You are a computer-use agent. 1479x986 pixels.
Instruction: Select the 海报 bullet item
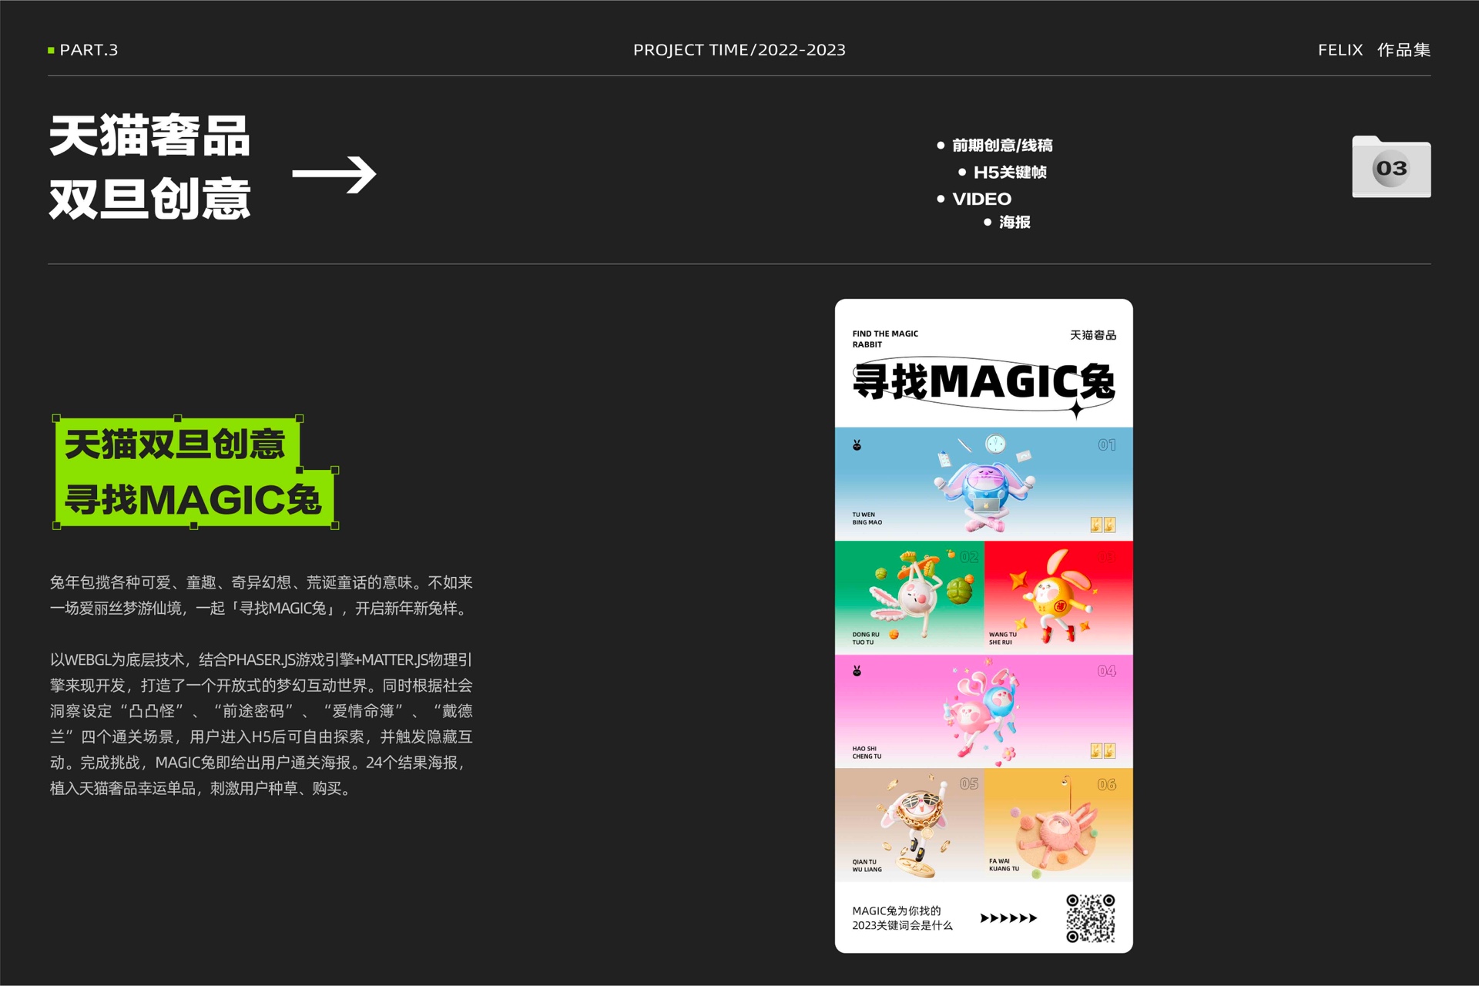click(1007, 222)
